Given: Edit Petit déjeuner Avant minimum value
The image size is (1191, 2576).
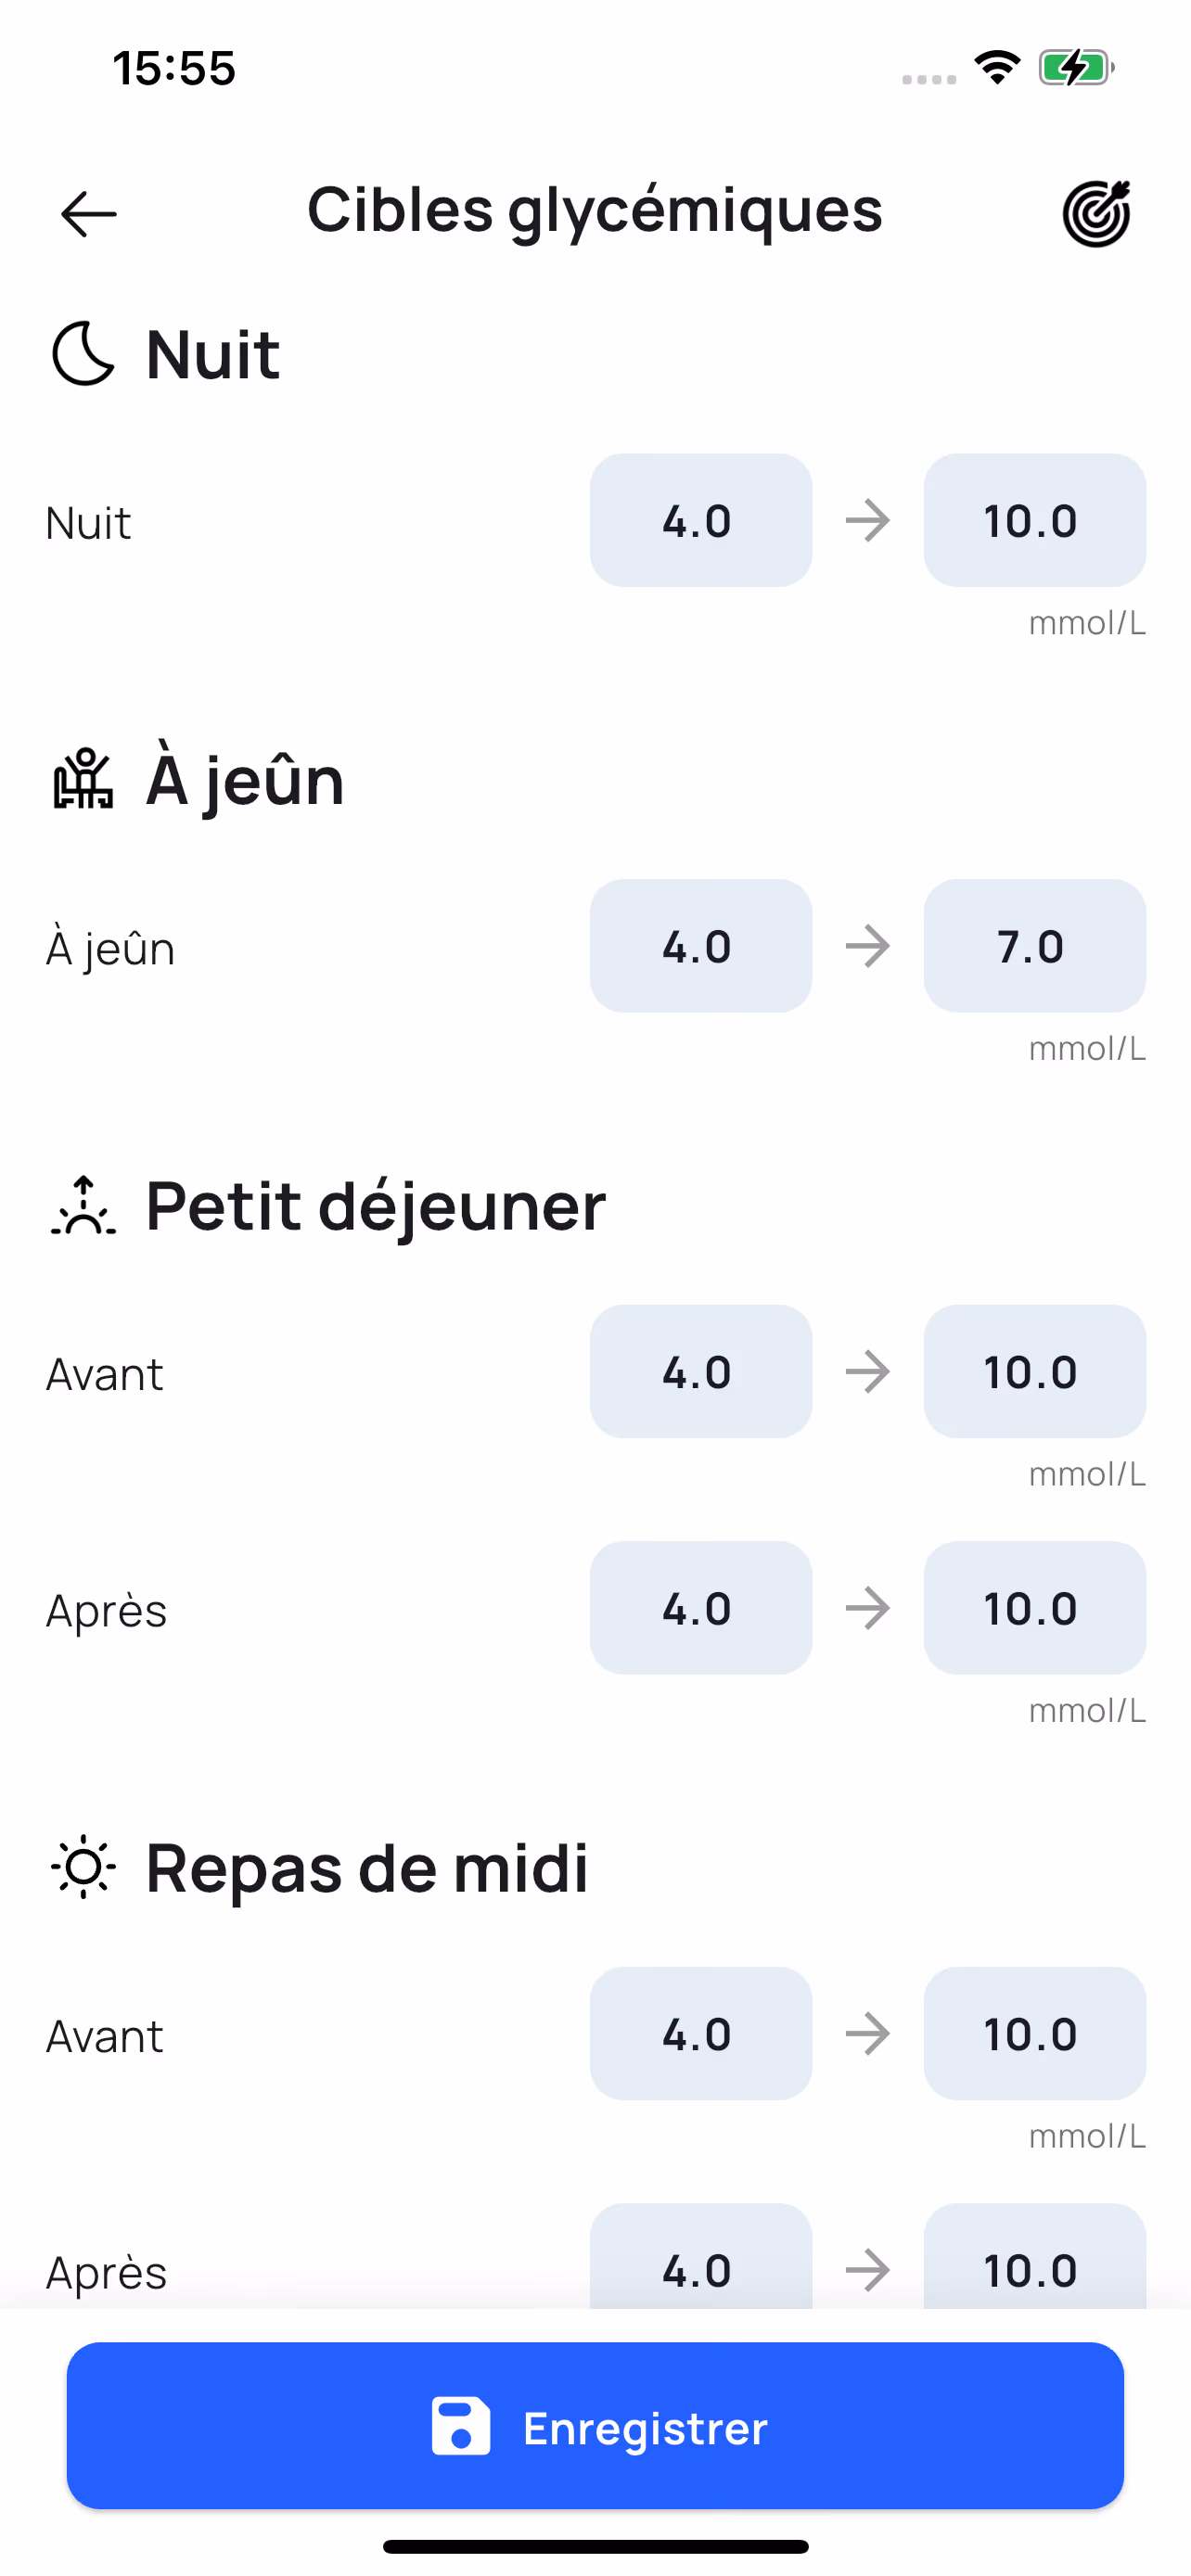Looking at the screenshot, I should [700, 1372].
